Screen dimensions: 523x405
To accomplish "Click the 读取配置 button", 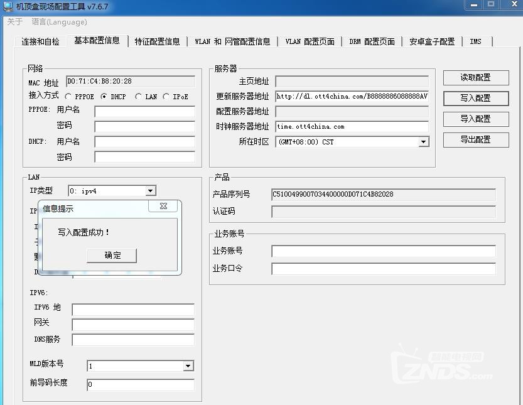I will coord(476,78).
